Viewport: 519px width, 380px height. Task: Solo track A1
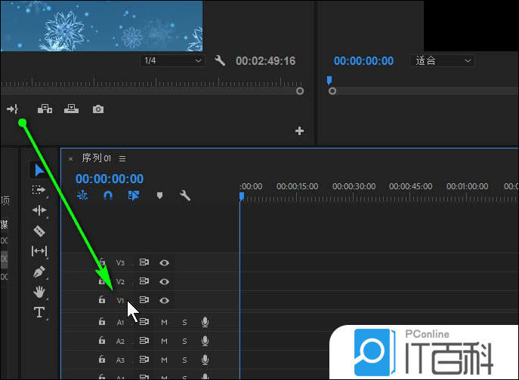[x=184, y=322]
